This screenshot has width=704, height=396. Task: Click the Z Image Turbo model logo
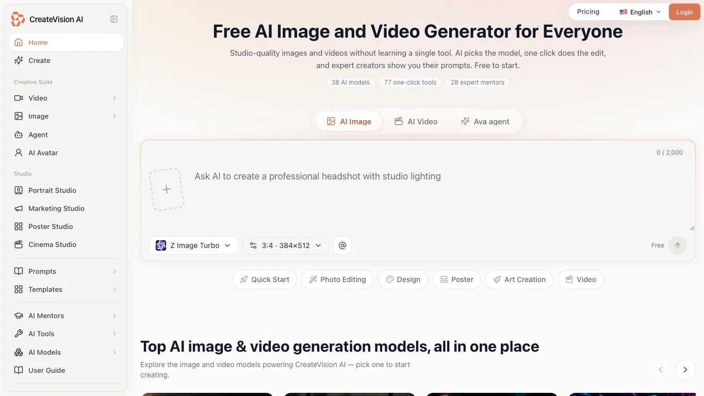pos(161,245)
